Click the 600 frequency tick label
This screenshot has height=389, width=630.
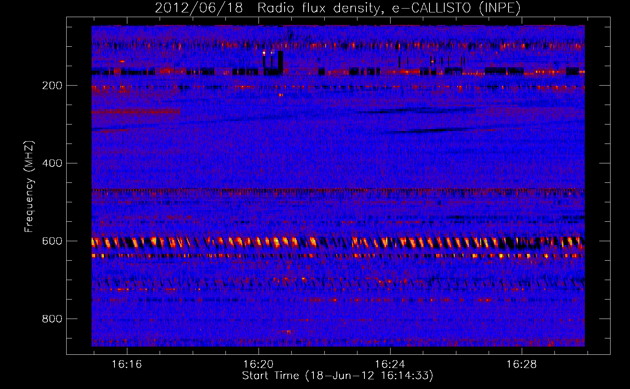pos(52,241)
